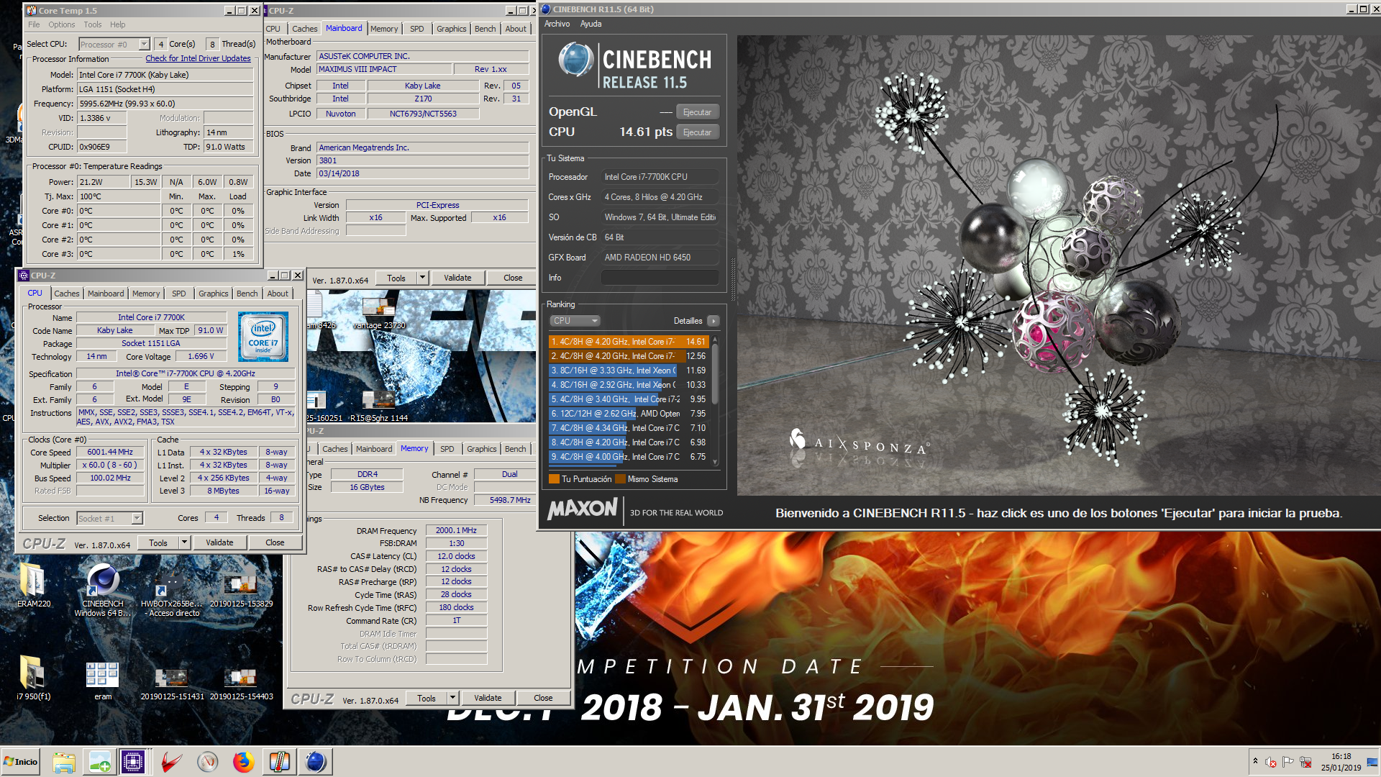
Task: Open the Ayuda menu in Cinebench
Action: 591,24
